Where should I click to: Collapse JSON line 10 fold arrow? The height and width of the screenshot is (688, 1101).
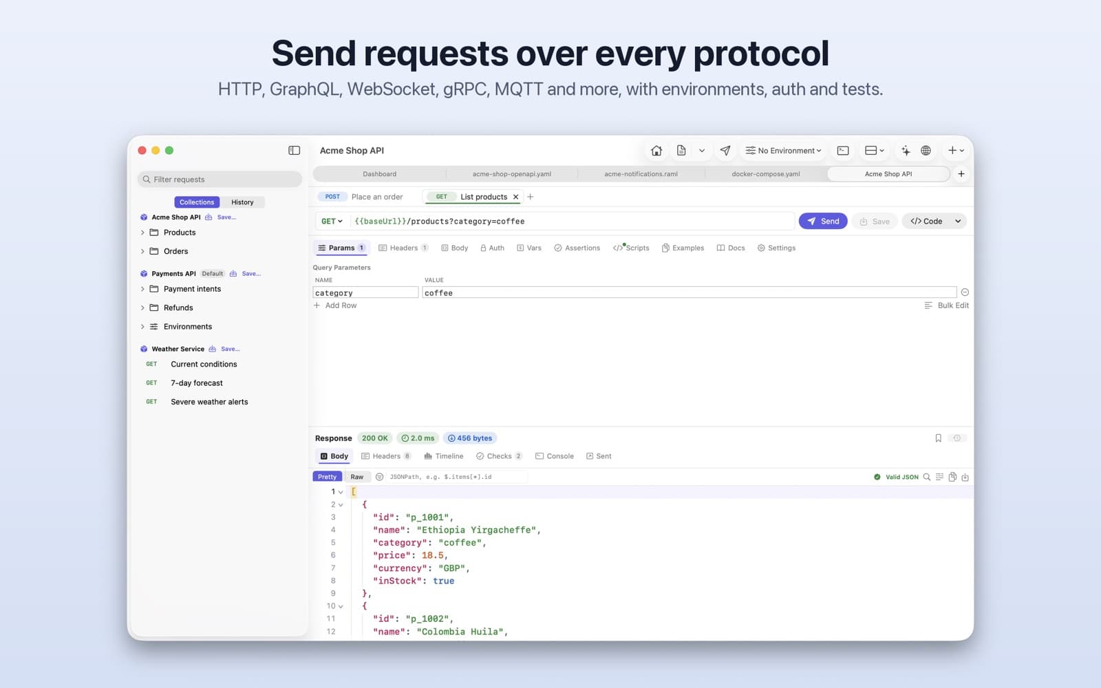click(341, 607)
